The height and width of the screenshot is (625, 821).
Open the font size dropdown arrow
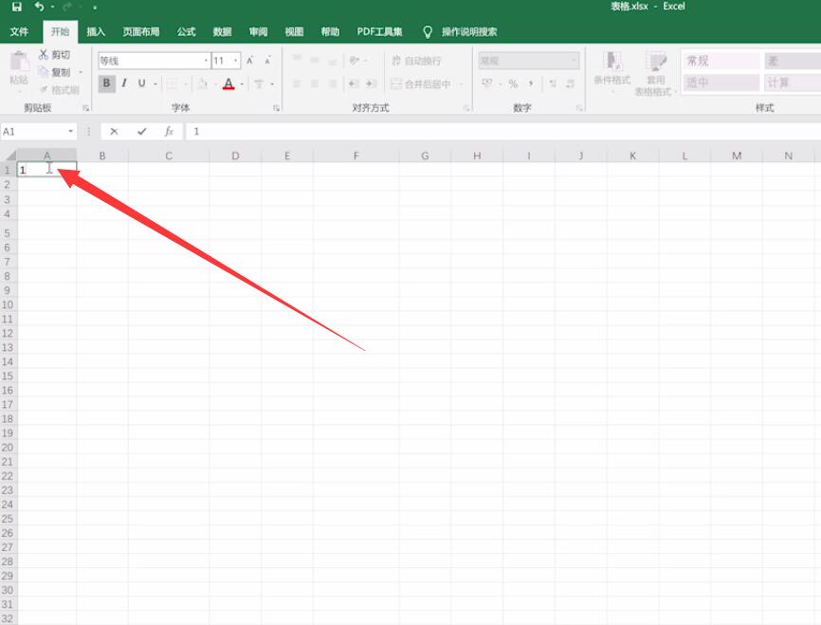pos(236,61)
